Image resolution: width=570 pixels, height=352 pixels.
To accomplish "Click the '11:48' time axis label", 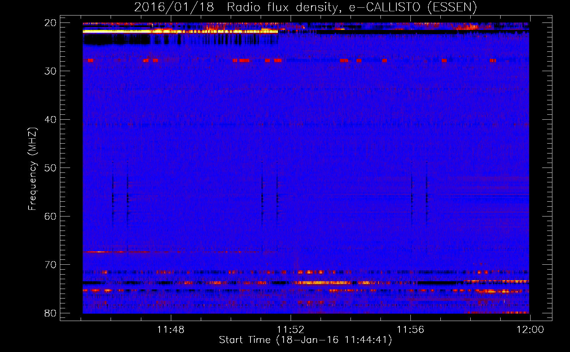I will pos(171,330).
